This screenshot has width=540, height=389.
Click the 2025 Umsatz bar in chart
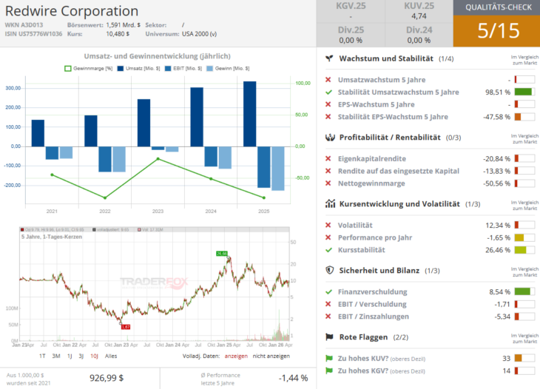pos(250,113)
